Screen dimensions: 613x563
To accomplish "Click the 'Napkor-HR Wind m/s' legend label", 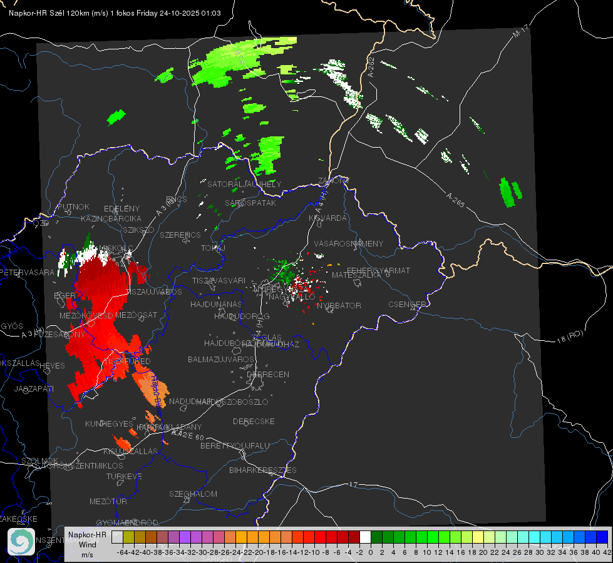I will point(87,544).
